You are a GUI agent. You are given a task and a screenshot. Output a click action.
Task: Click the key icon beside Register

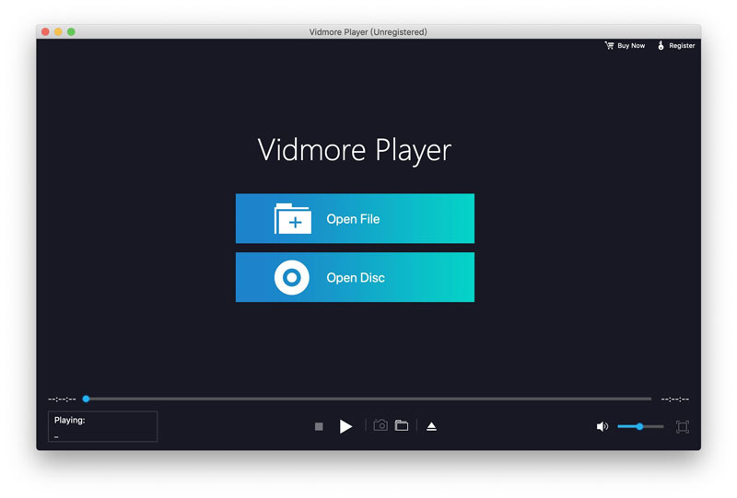661,45
